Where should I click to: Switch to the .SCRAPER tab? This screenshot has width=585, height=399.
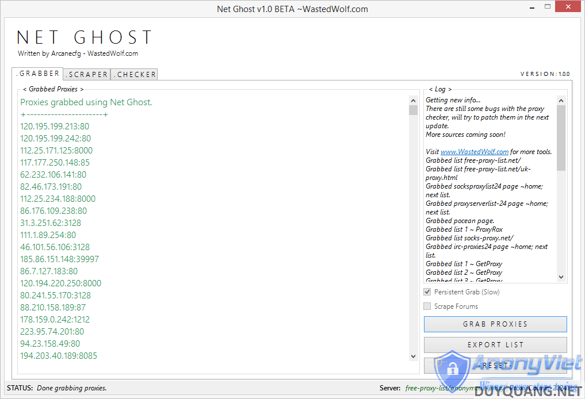pyautogui.click(x=86, y=74)
